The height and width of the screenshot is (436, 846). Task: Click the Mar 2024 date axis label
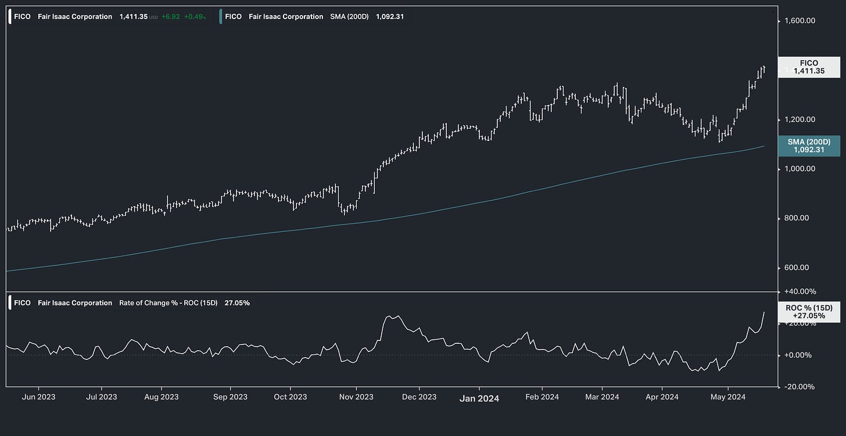pyautogui.click(x=602, y=397)
